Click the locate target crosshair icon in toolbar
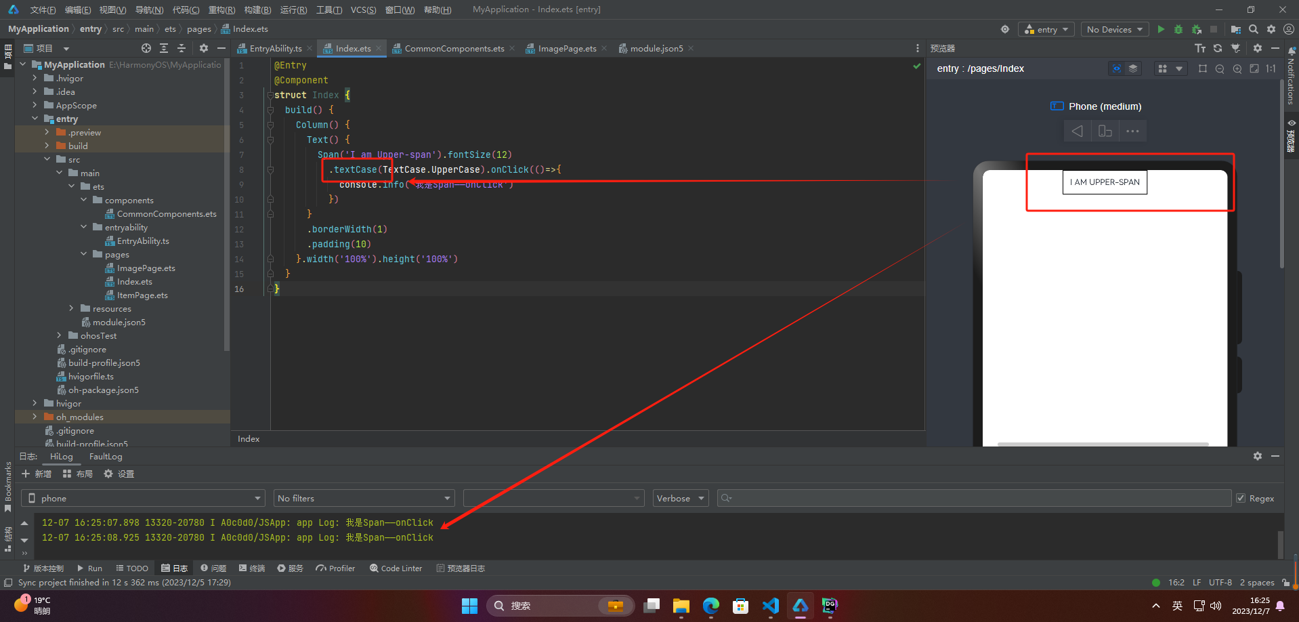Viewport: 1299px width, 622px height. tap(1005, 29)
